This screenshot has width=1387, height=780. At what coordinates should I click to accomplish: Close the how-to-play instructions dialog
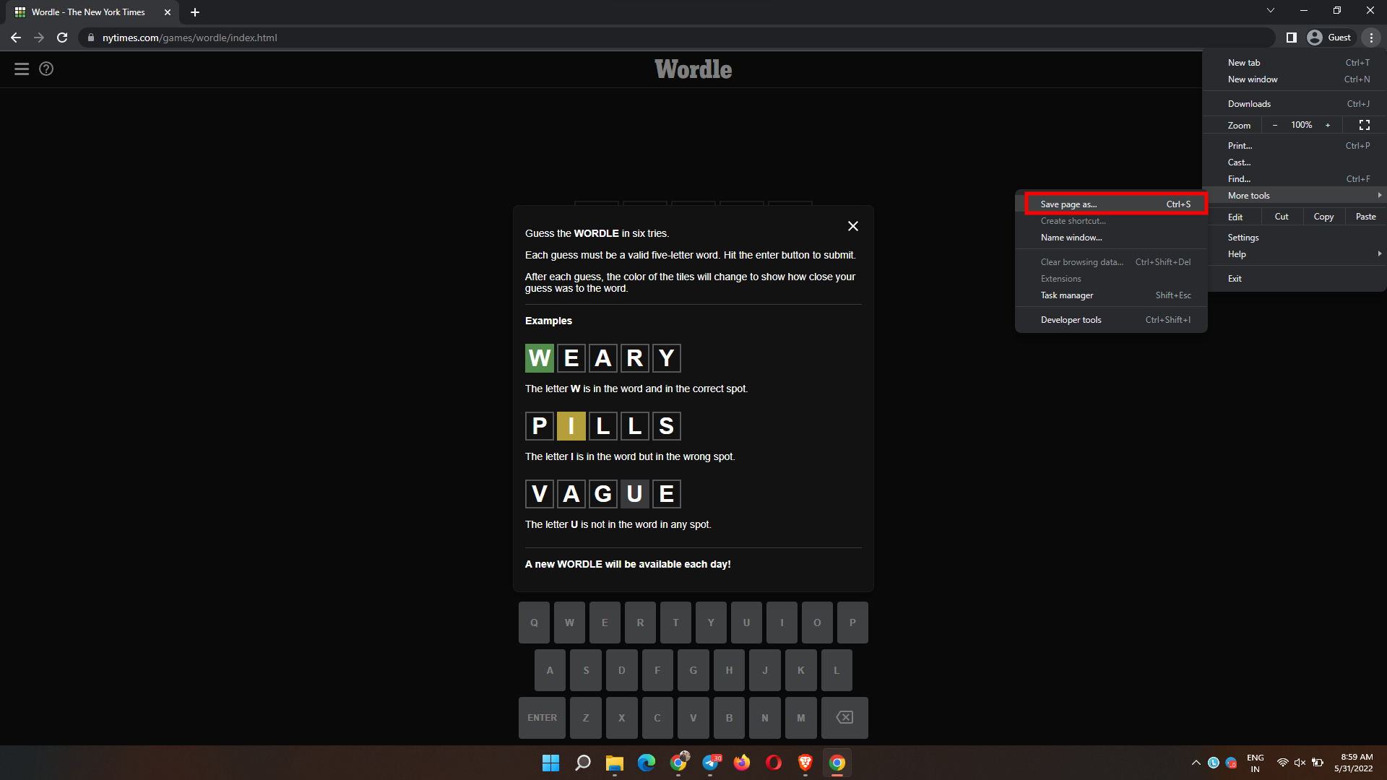[853, 226]
